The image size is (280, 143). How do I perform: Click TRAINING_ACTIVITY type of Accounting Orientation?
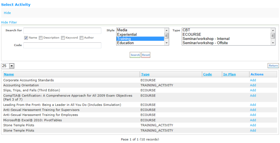(x=157, y=85)
